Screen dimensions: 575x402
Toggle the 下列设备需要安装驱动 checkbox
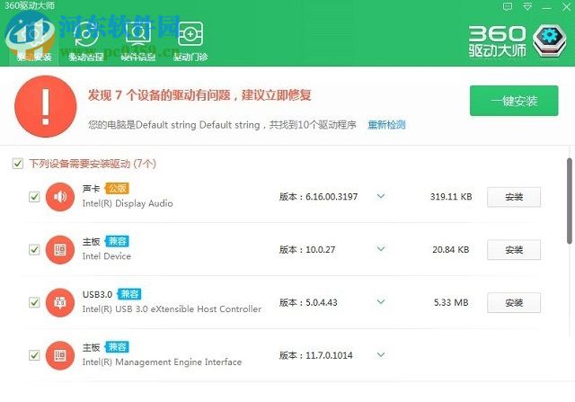[18, 164]
